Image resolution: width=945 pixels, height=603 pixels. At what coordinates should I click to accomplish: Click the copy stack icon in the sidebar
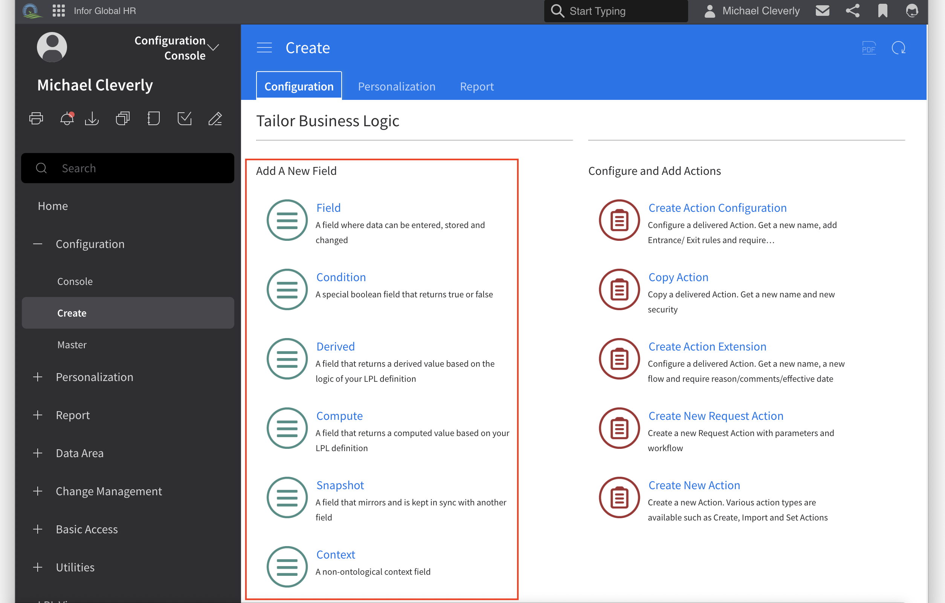point(123,118)
